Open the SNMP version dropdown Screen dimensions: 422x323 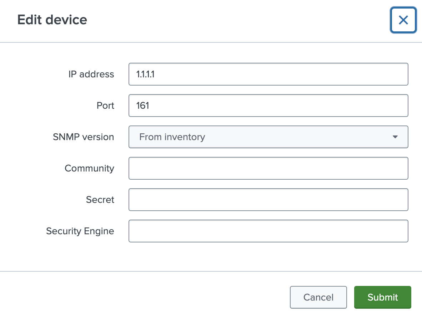pyautogui.click(x=268, y=137)
